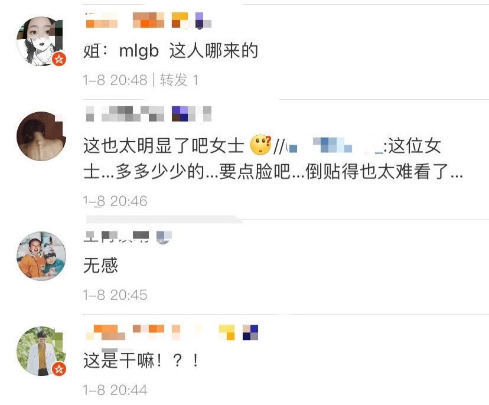
Task: Open the first commenter's blurred orange username
Action: tap(125, 20)
